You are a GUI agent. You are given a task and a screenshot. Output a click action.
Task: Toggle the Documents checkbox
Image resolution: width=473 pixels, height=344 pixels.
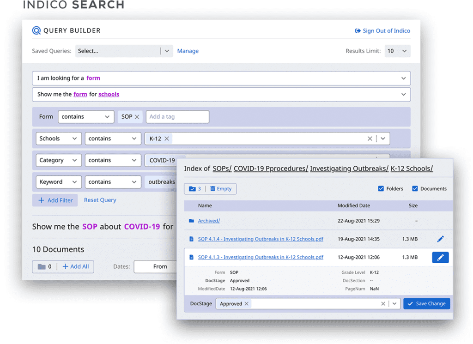(x=415, y=189)
